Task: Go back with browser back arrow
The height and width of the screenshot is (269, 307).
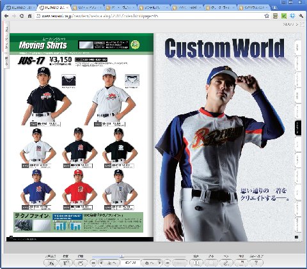Action: (6, 16)
